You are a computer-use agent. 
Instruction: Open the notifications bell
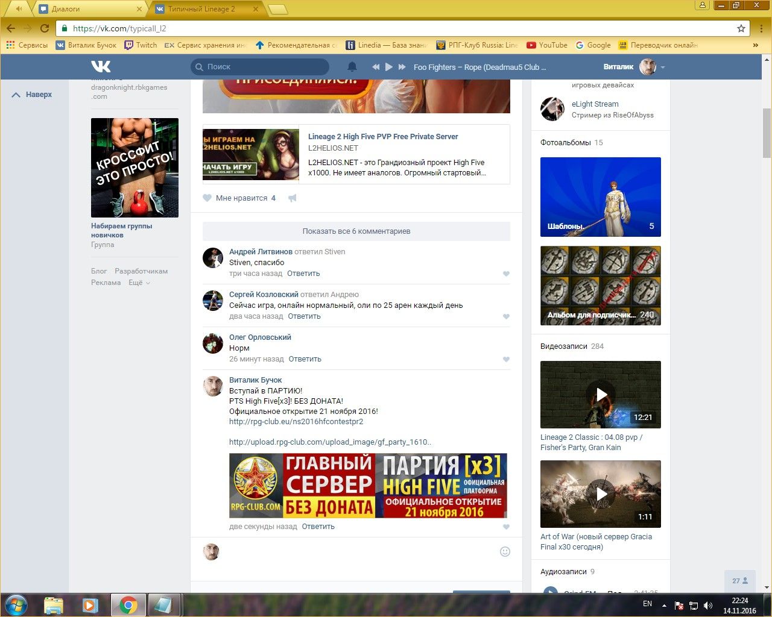[x=352, y=67]
